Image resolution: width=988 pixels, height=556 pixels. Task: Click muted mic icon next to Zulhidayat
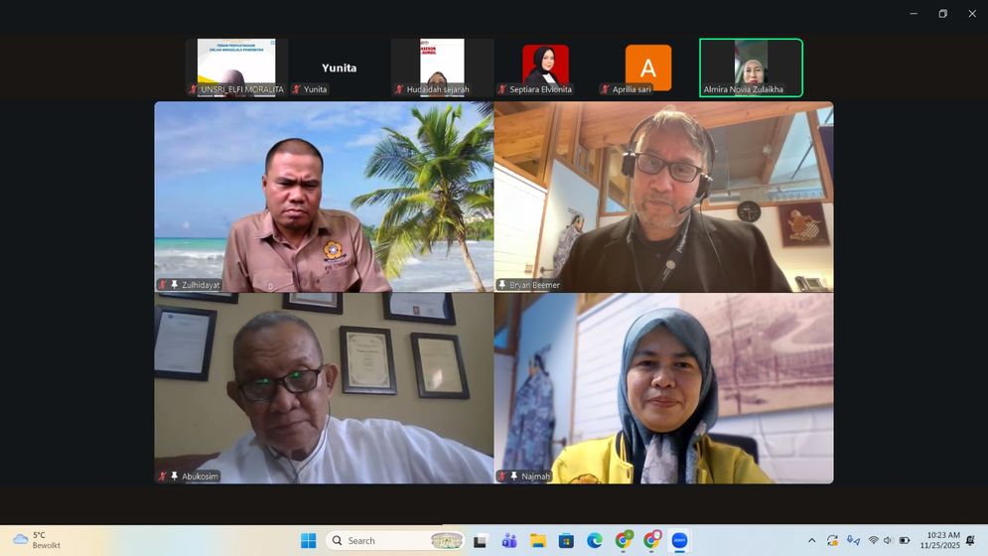tap(163, 285)
